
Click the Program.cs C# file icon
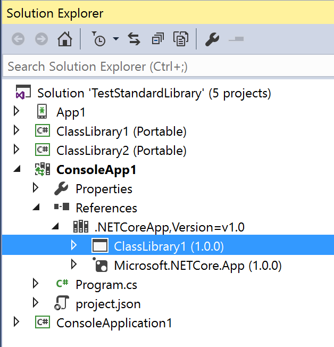point(62,283)
